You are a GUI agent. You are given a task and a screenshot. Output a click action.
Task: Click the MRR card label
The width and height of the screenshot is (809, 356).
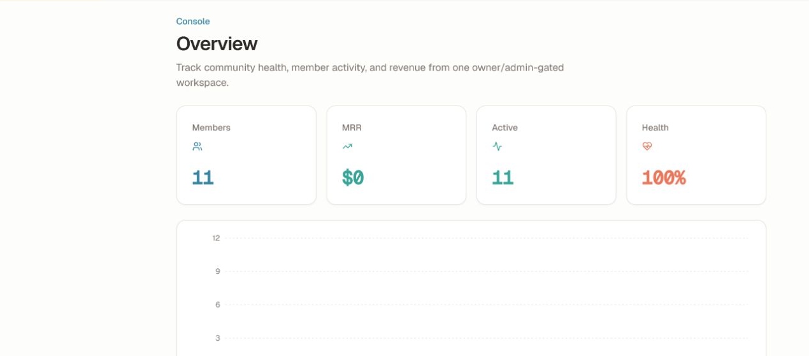pos(352,127)
